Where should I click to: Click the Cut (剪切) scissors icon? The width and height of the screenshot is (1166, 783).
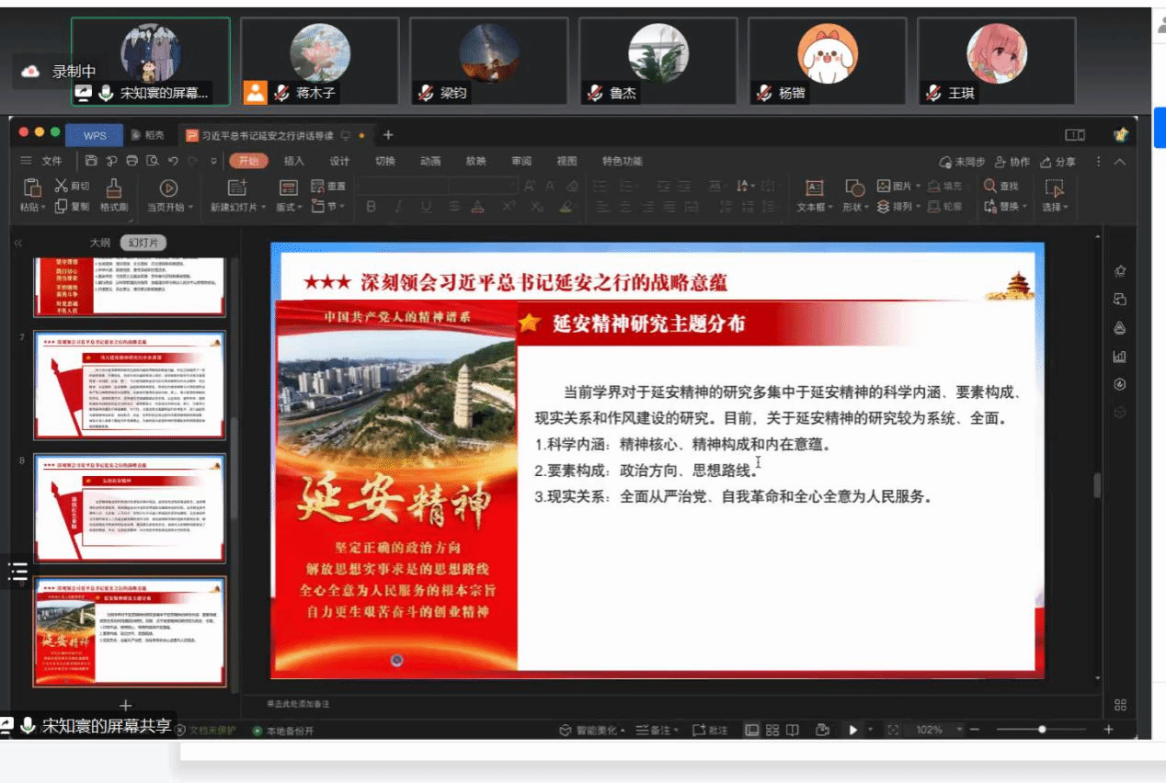click(x=62, y=186)
